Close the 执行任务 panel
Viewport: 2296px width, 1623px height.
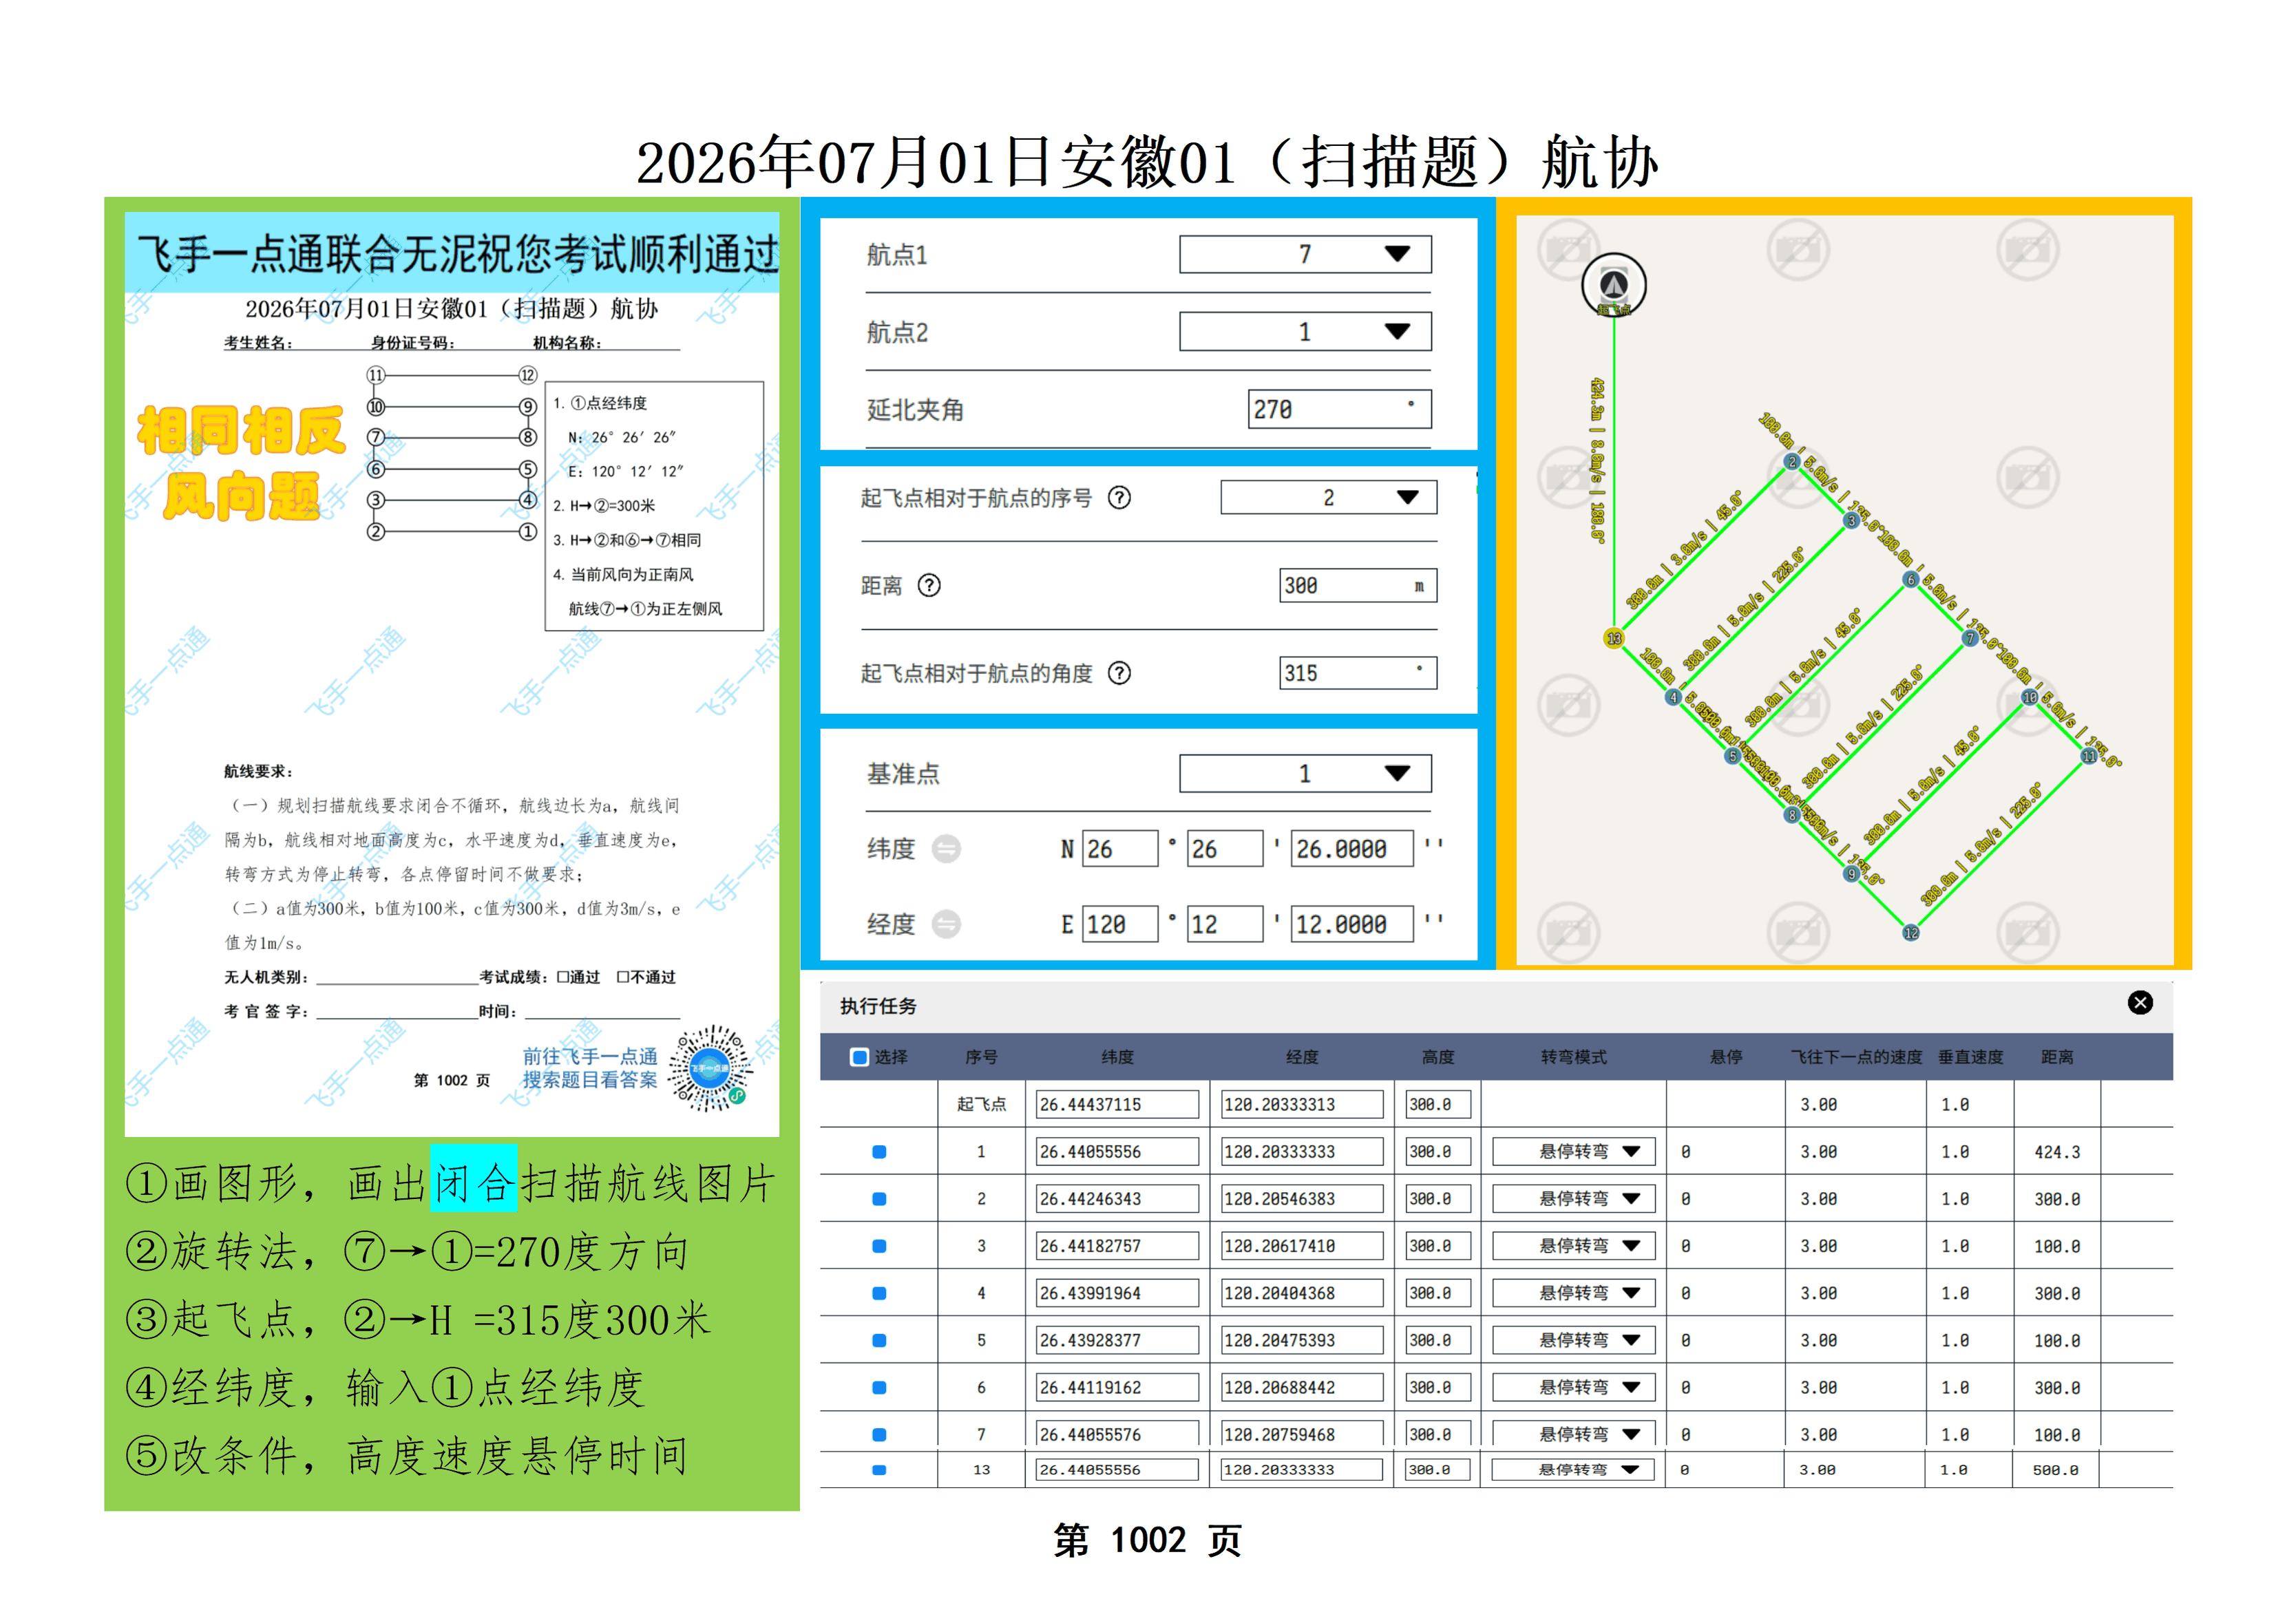(2140, 1003)
